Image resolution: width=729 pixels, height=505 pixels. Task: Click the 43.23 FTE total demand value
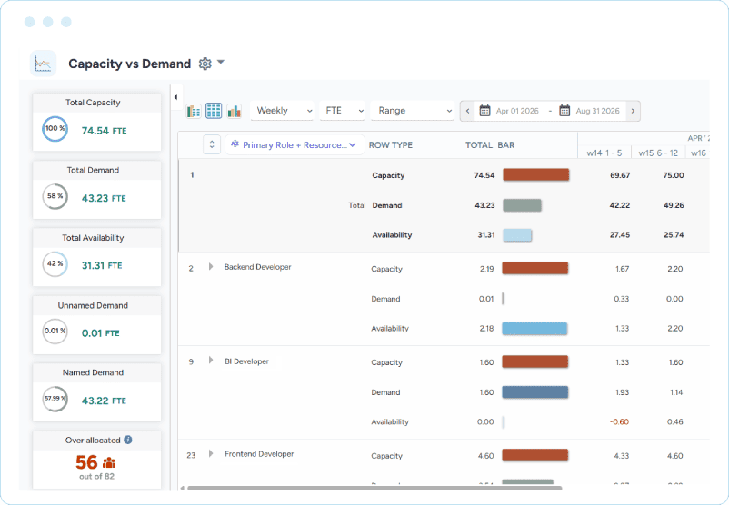pos(105,198)
